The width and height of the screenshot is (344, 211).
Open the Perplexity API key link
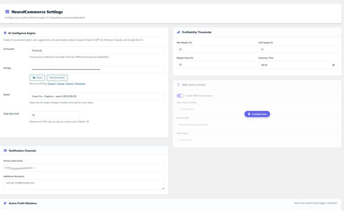point(80,84)
